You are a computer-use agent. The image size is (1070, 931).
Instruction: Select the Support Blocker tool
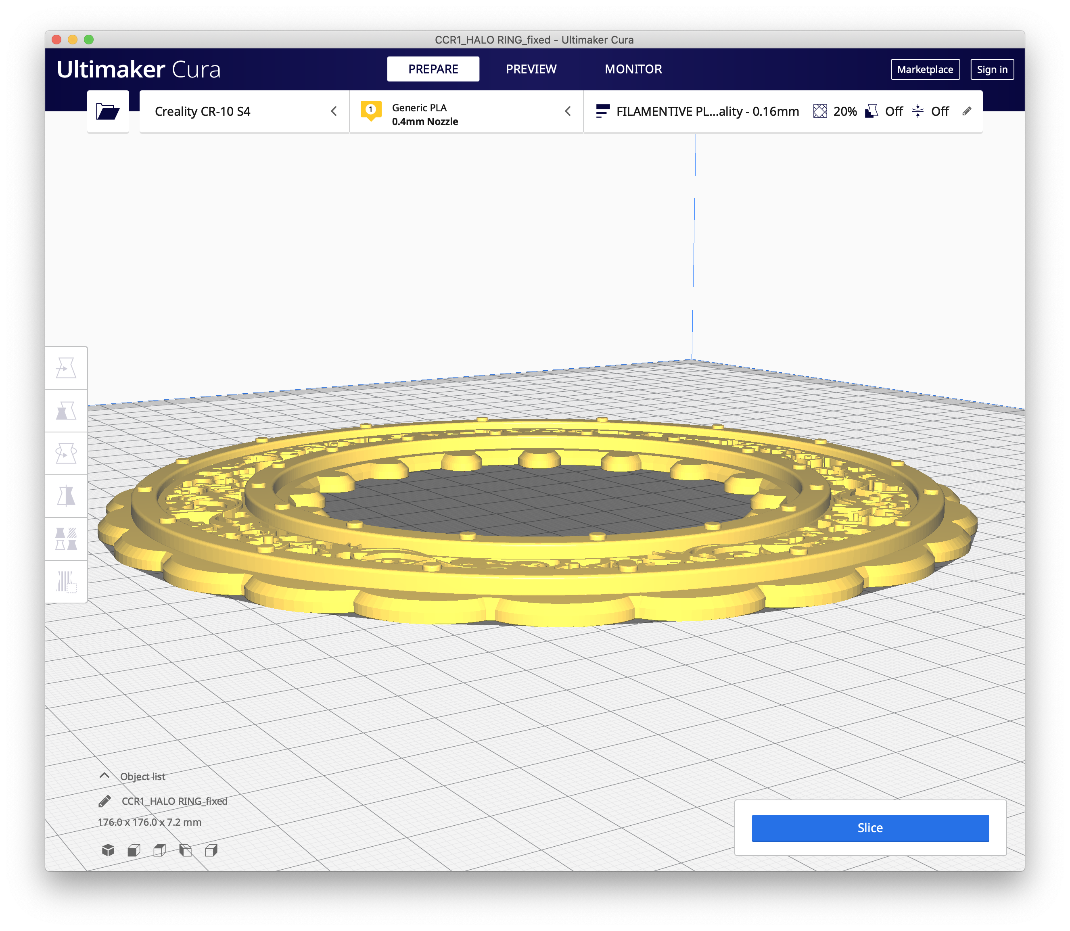[x=66, y=581]
